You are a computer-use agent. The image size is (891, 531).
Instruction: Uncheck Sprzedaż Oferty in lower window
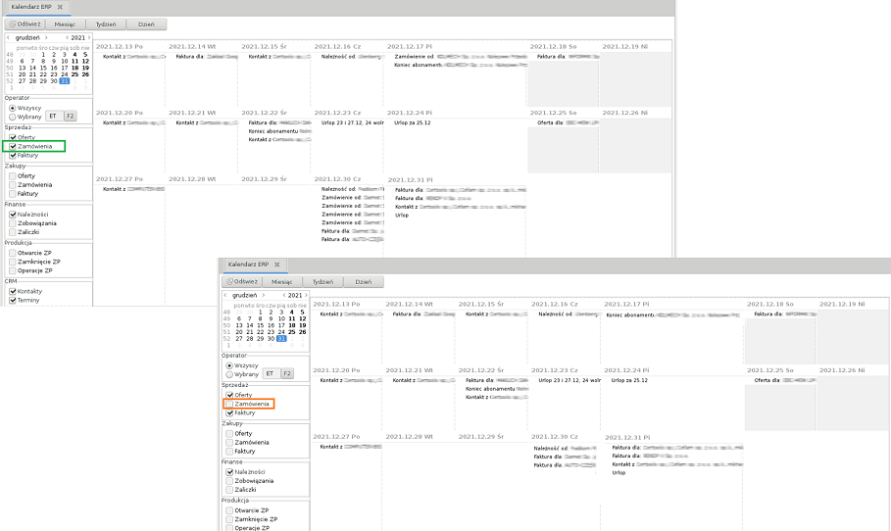[229, 395]
